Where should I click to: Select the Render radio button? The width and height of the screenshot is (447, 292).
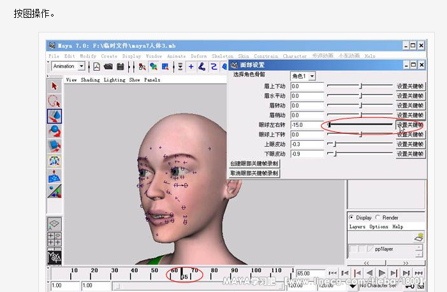(x=377, y=217)
